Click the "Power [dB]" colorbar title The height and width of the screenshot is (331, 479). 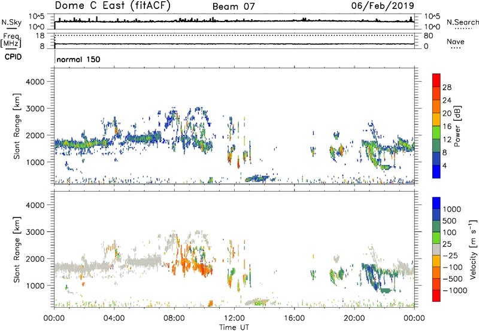tap(457, 126)
